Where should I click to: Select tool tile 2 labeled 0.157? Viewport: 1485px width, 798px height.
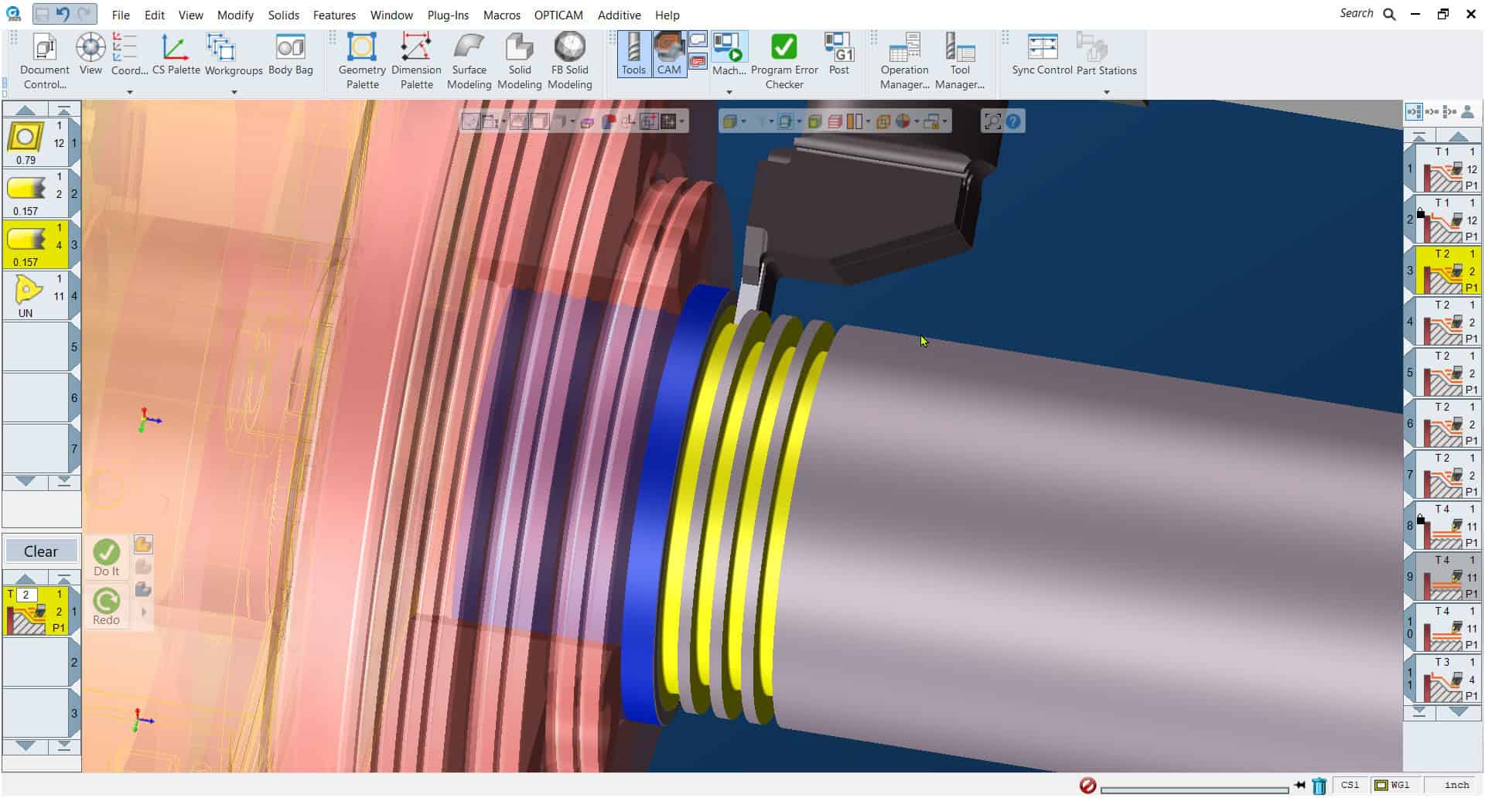coord(37,194)
